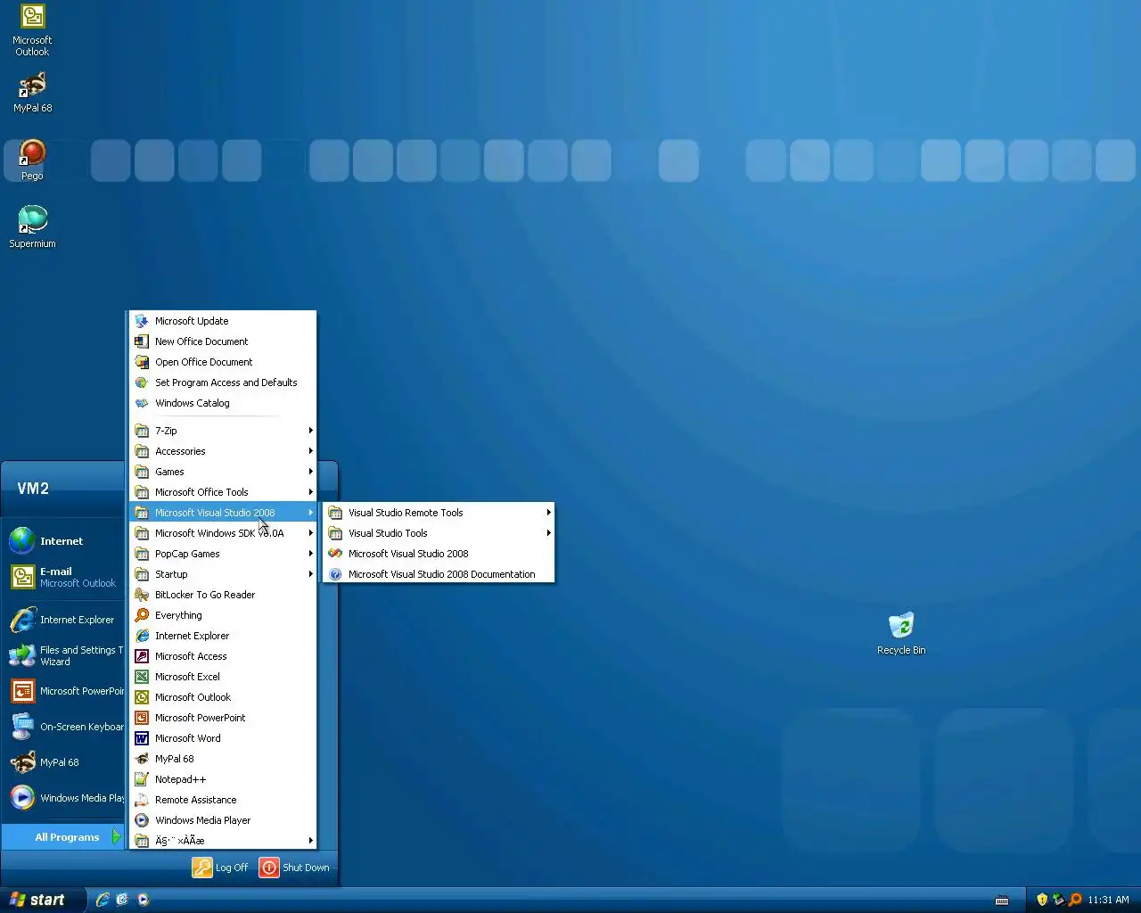Expand the 7-Zip program folder

(x=223, y=431)
